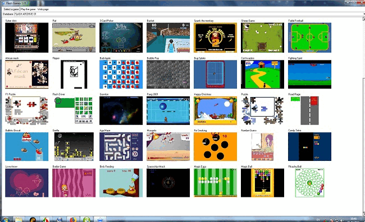365x222 pixels.
Task: Select the Gorilla city game thumbnail
Action: [x=74, y=147]
